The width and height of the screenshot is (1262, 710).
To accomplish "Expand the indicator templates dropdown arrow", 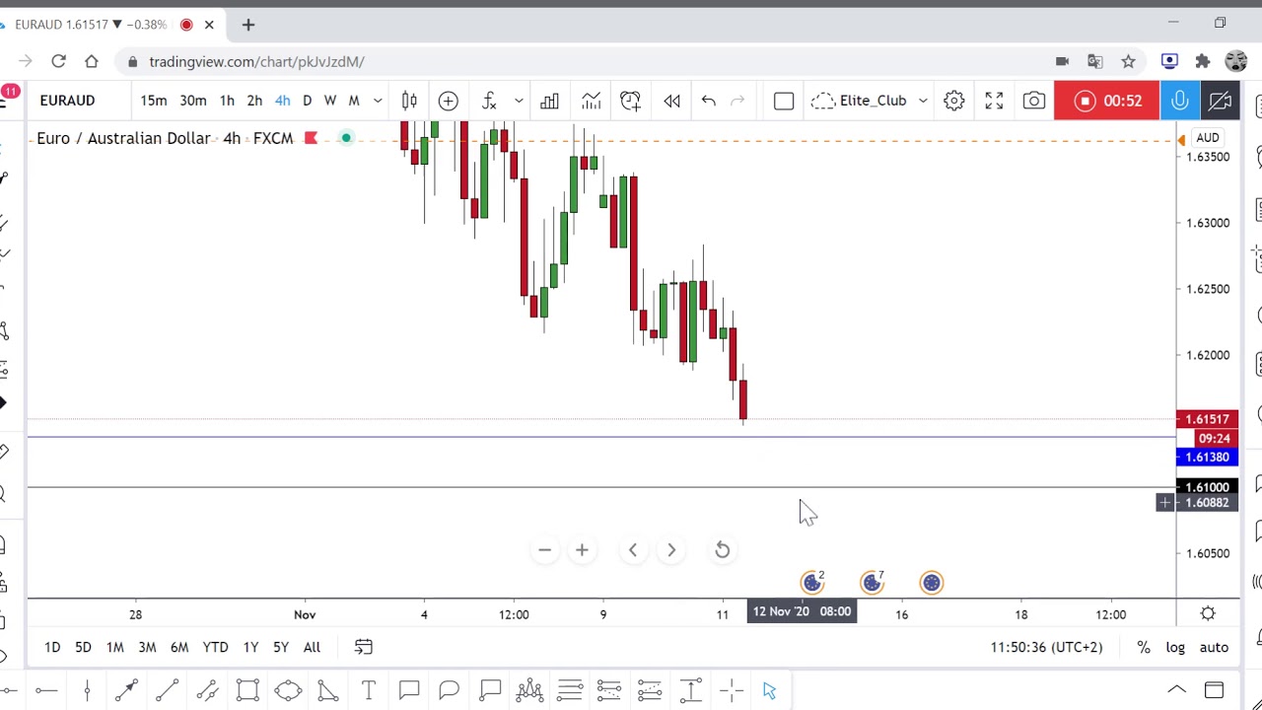I will (519, 101).
